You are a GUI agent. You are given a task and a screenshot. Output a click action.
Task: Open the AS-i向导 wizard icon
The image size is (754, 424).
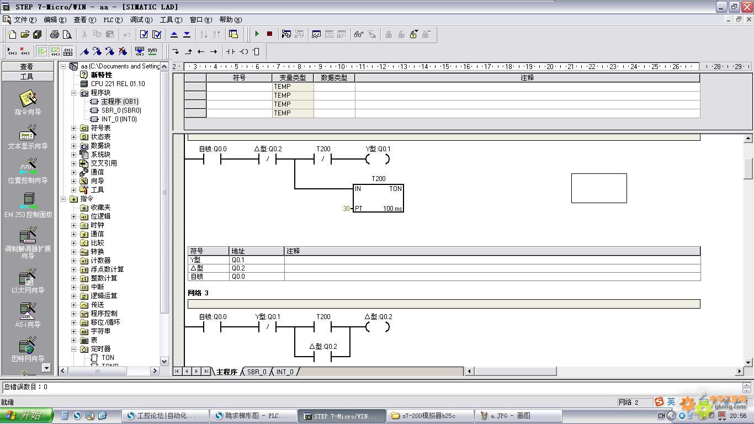pyautogui.click(x=28, y=316)
